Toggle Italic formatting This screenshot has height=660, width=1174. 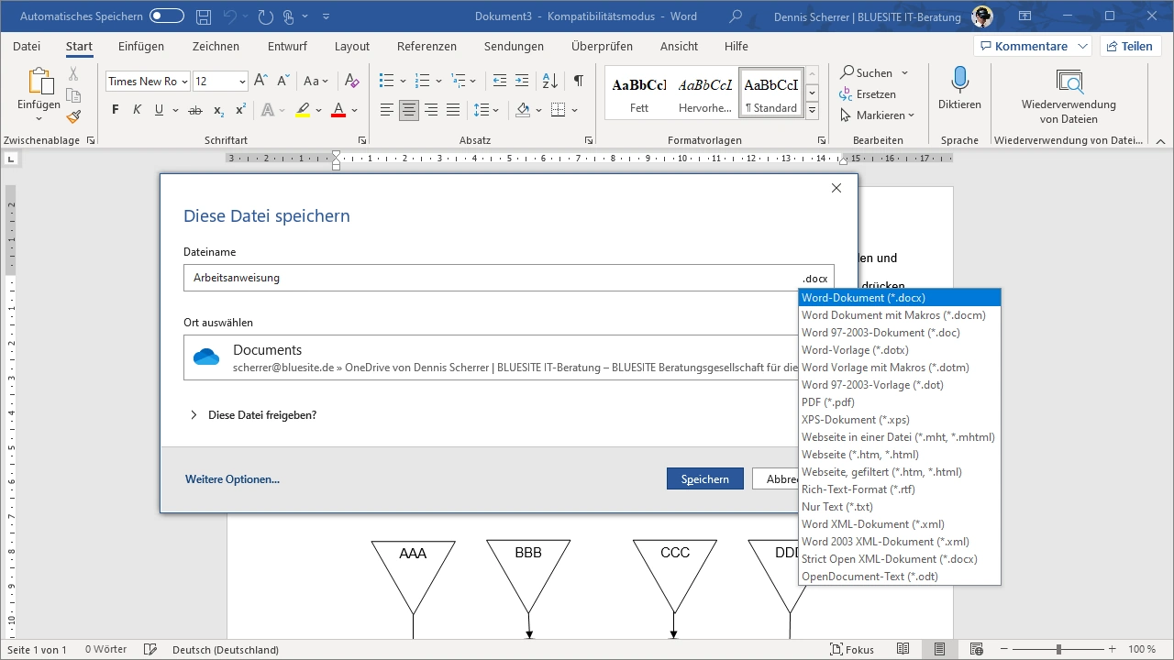[137, 110]
